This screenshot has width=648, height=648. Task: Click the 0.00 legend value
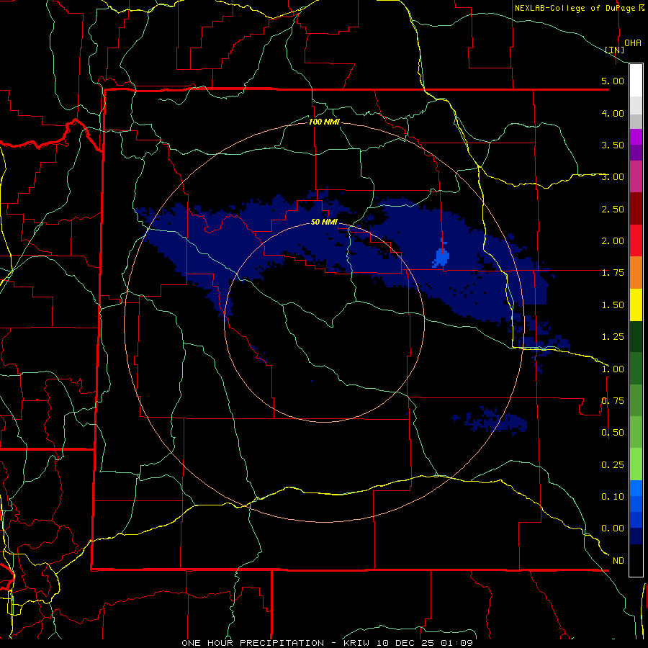click(613, 528)
